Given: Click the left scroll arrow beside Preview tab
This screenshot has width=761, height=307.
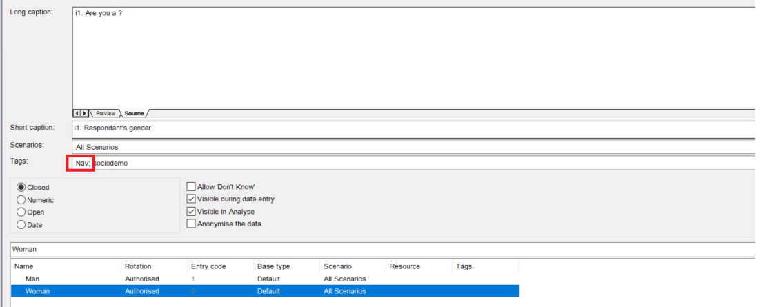Looking at the screenshot, I should pyautogui.click(x=77, y=113).
